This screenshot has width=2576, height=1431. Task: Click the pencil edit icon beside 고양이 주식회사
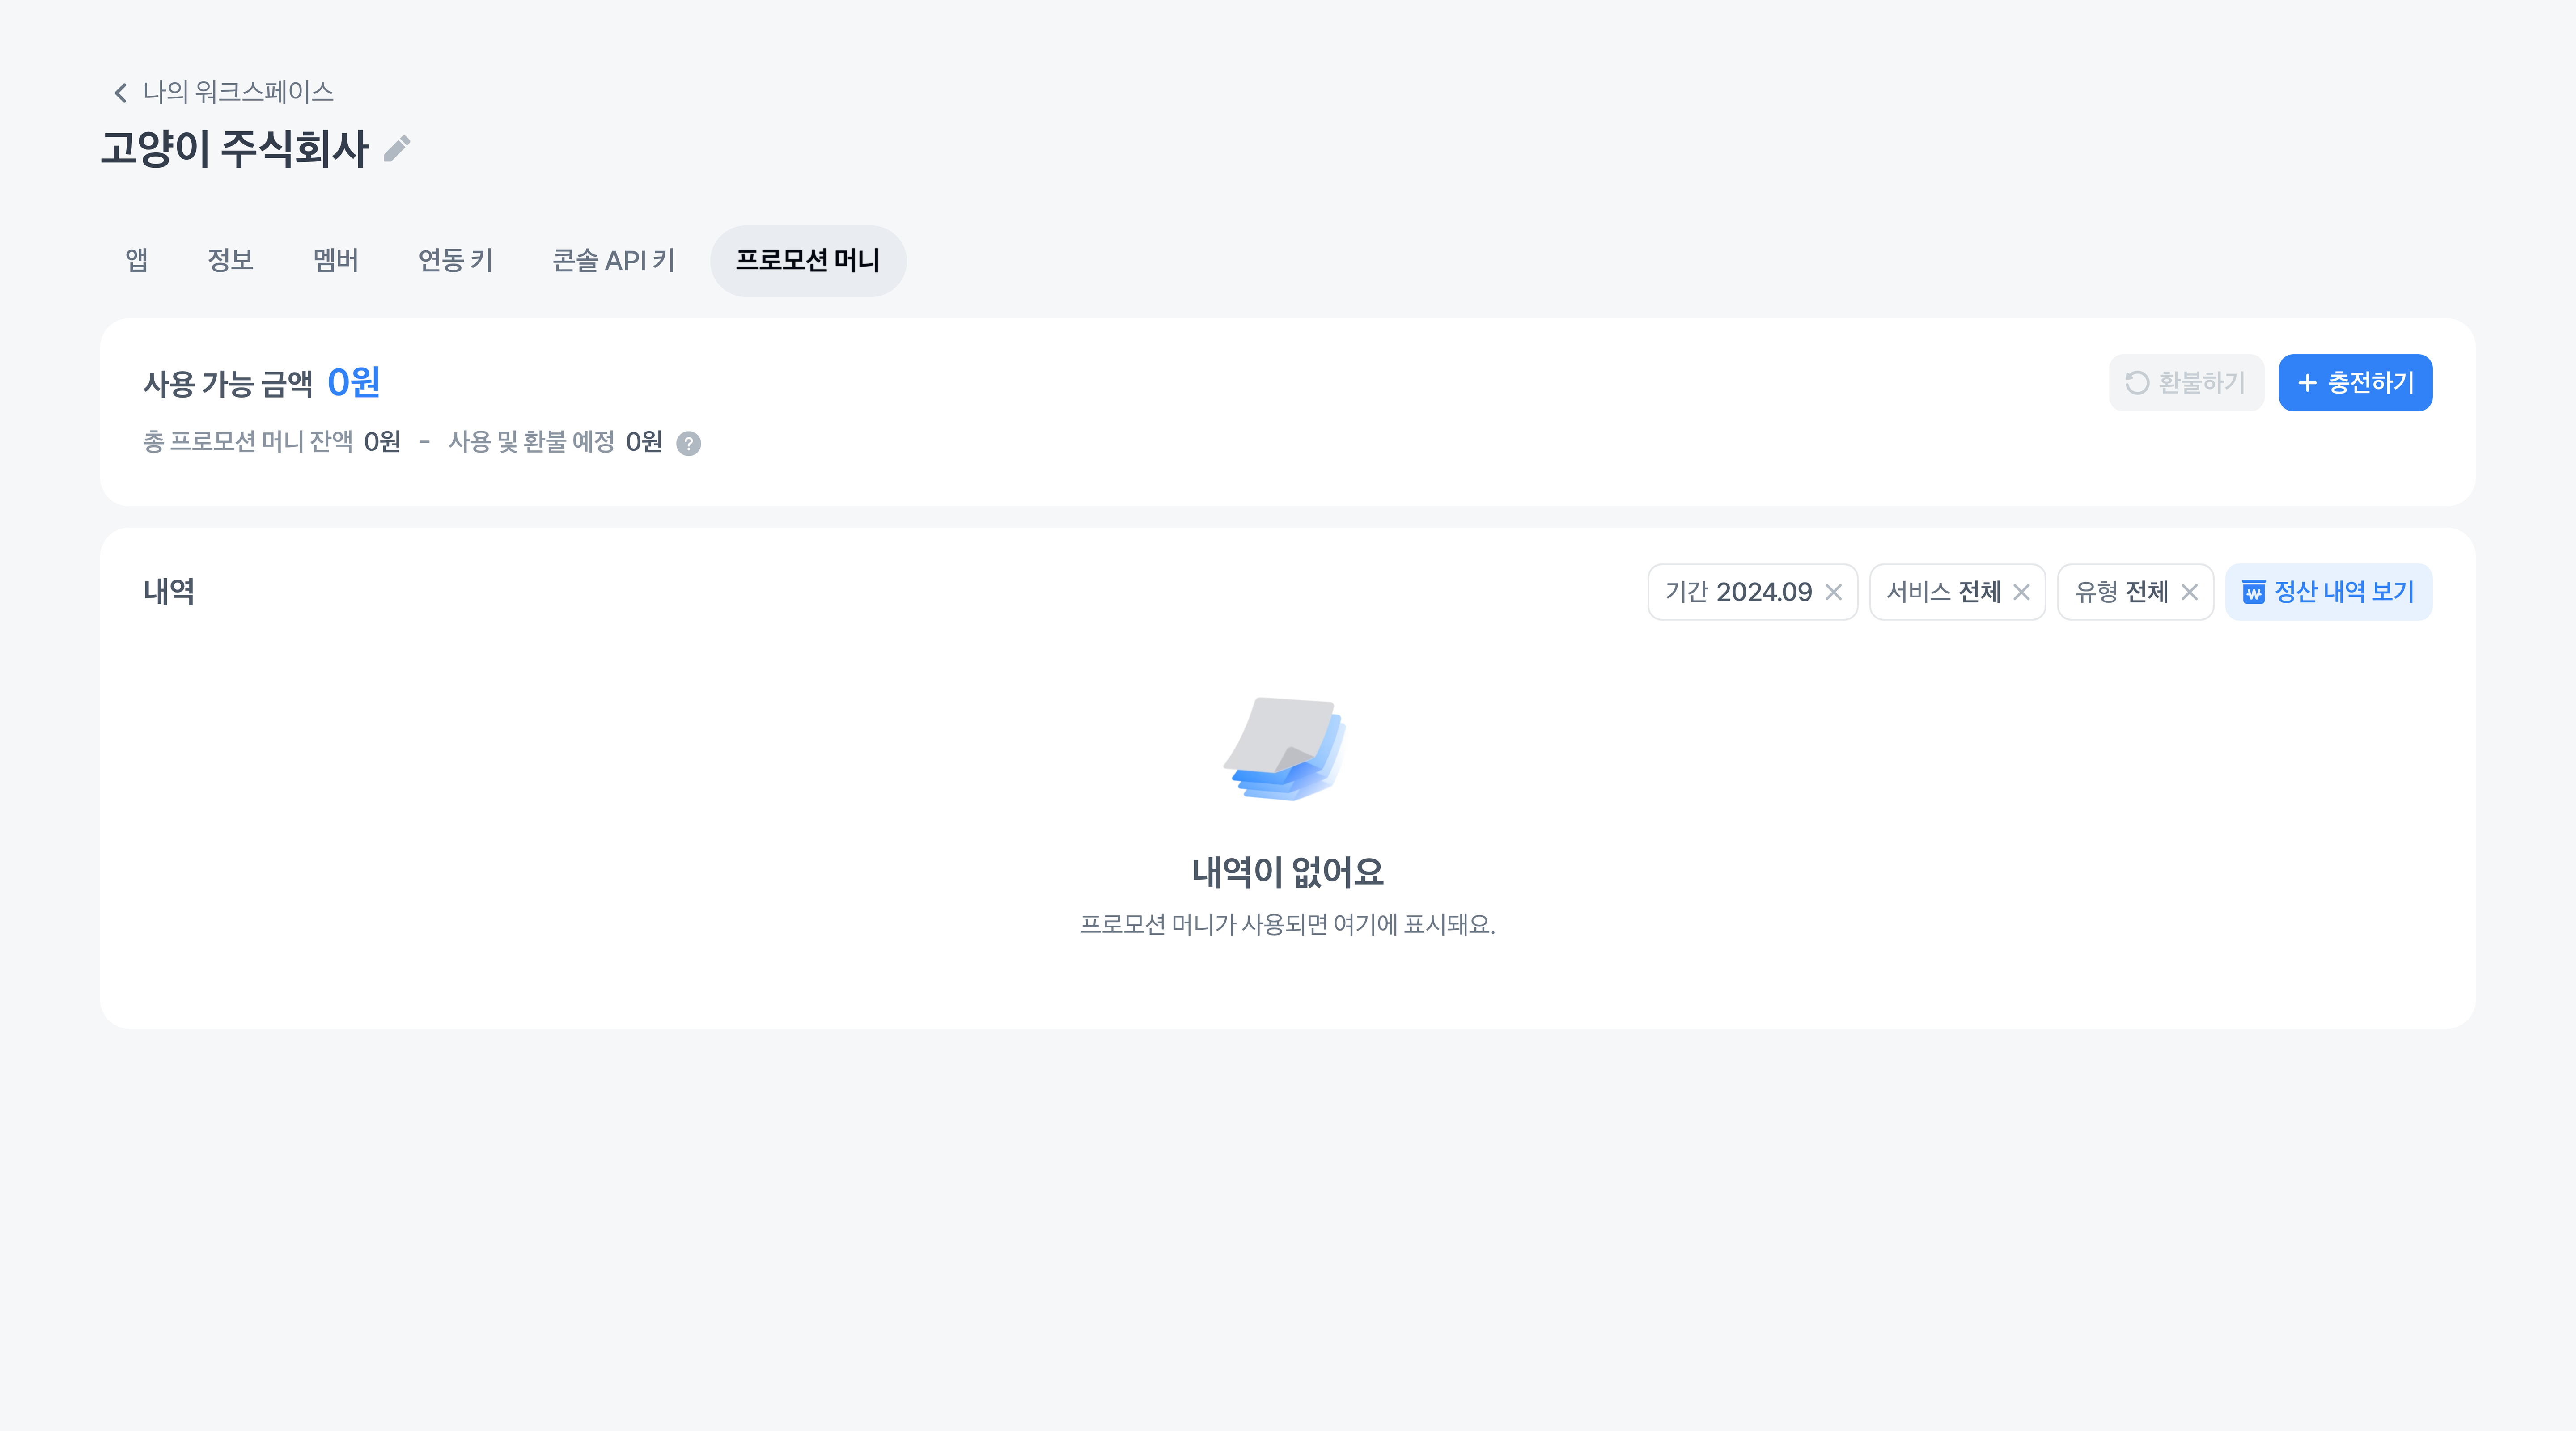pyautogui.click(x=397, y=149)
